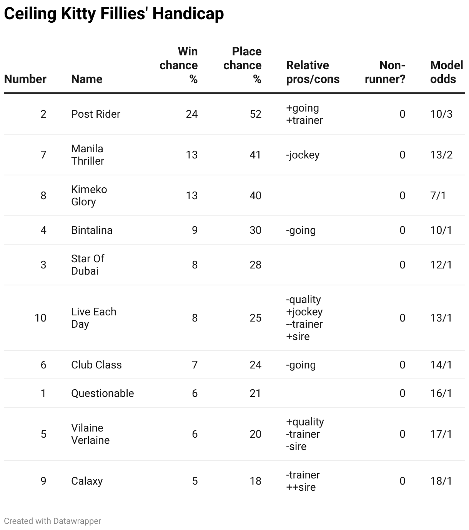Click the Kimeko Glory row name
The height and width of the screenshot is (530, 469).
89,195
